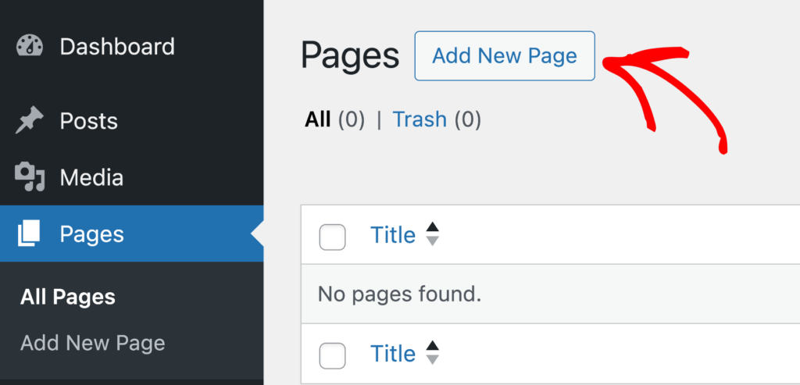Open the Media menu label
The image size is (800, 385).
[x=91, y=178]
